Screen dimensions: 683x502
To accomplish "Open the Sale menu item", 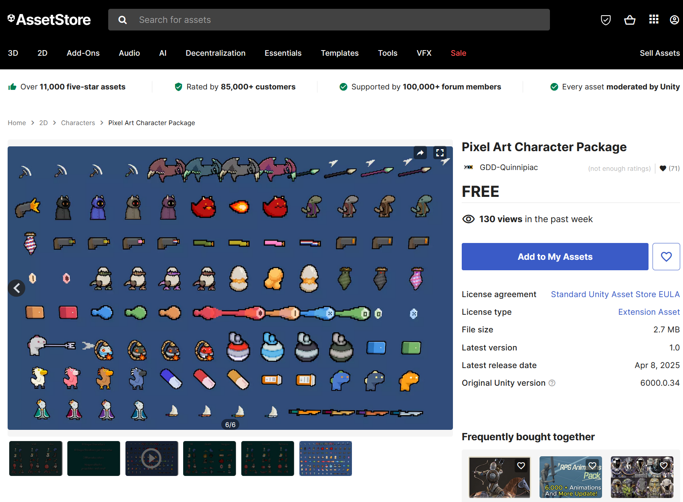I will tap(458, 53).
